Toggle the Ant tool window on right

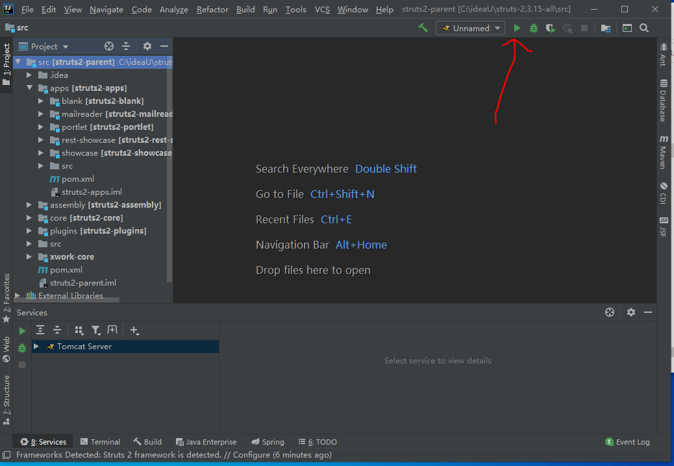coord(663,54)
